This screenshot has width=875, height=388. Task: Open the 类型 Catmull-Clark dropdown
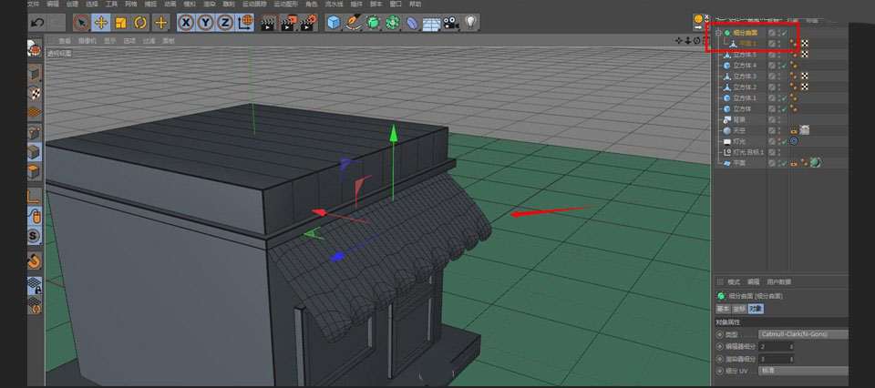802,335
